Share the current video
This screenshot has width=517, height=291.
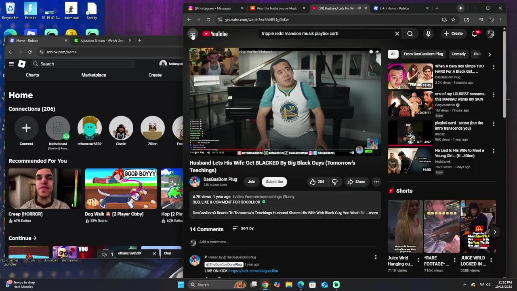click(356, 182)
